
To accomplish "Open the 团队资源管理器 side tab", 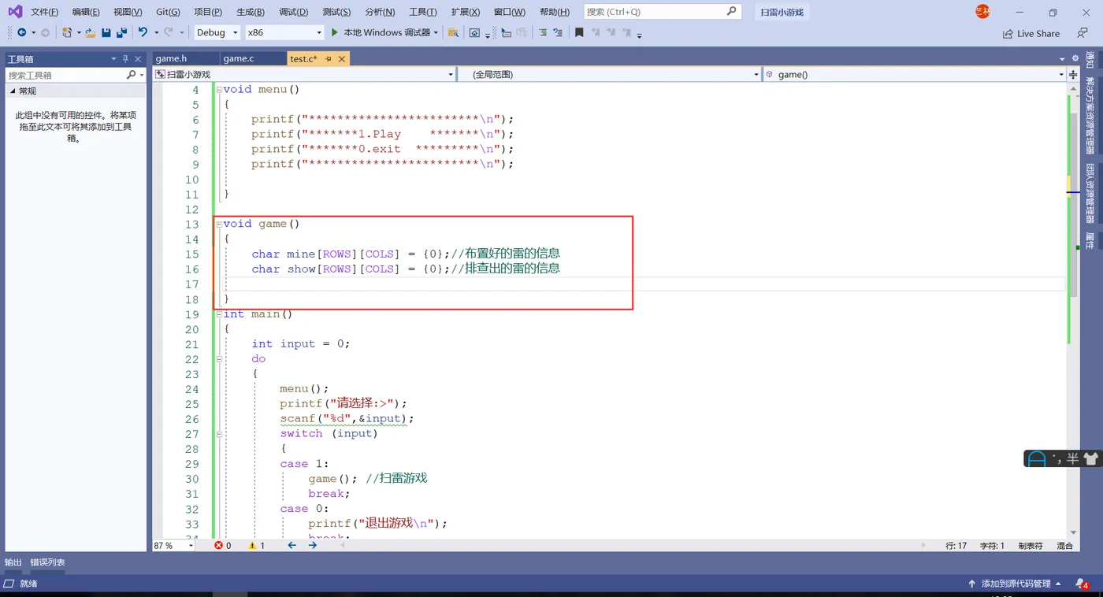I will [1090, 193].
